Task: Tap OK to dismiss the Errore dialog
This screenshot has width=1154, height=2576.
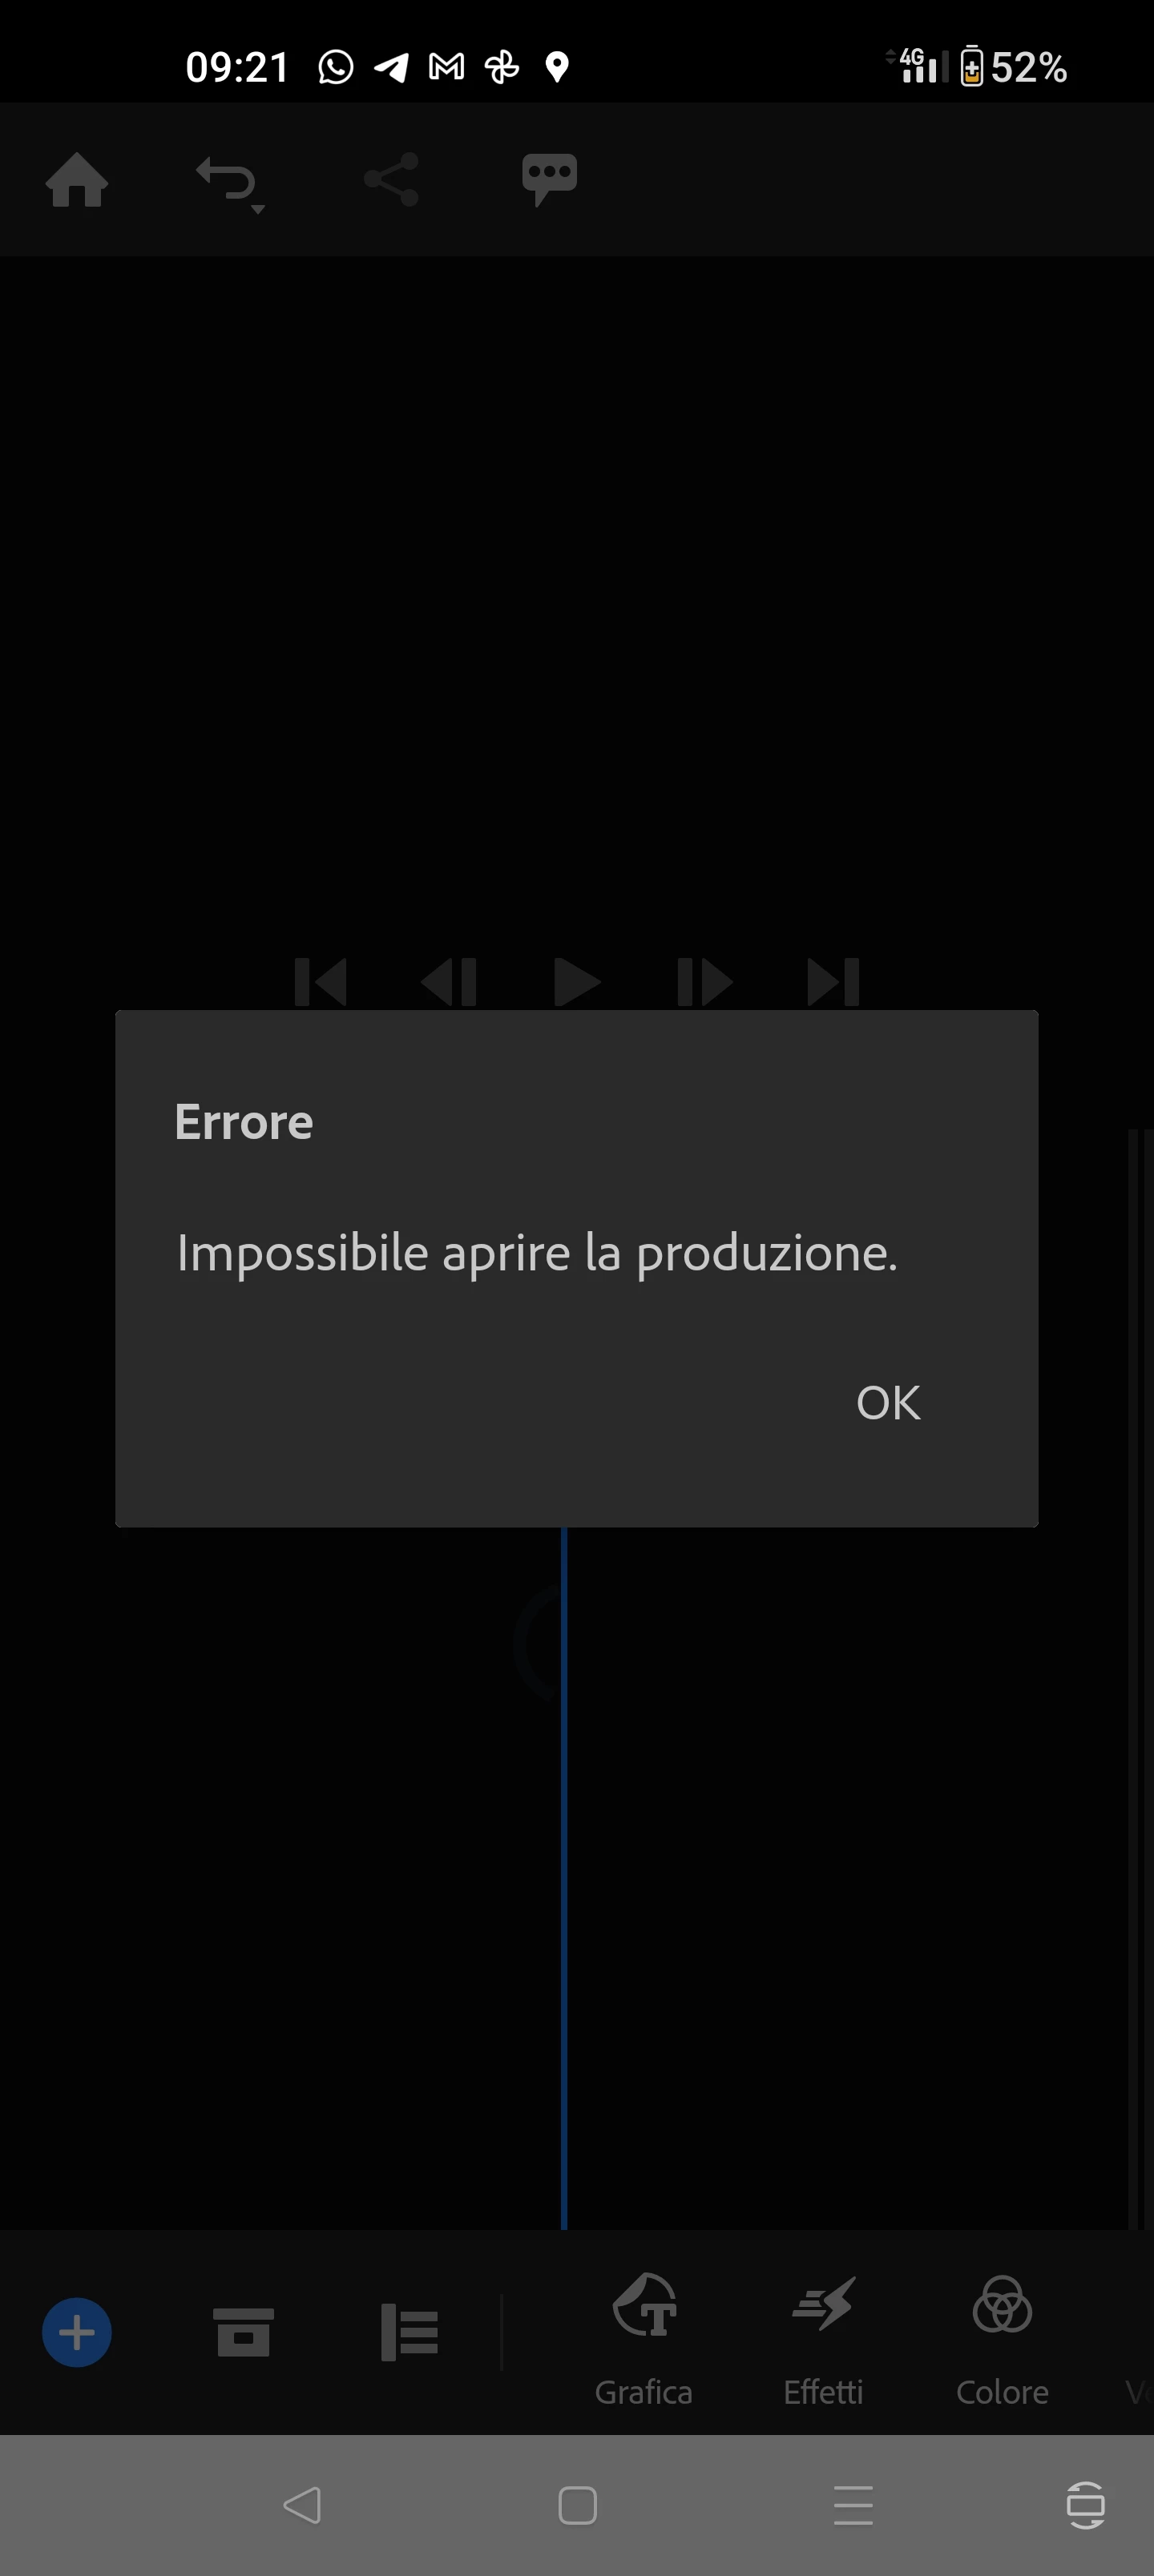Action: (888, 1402)
